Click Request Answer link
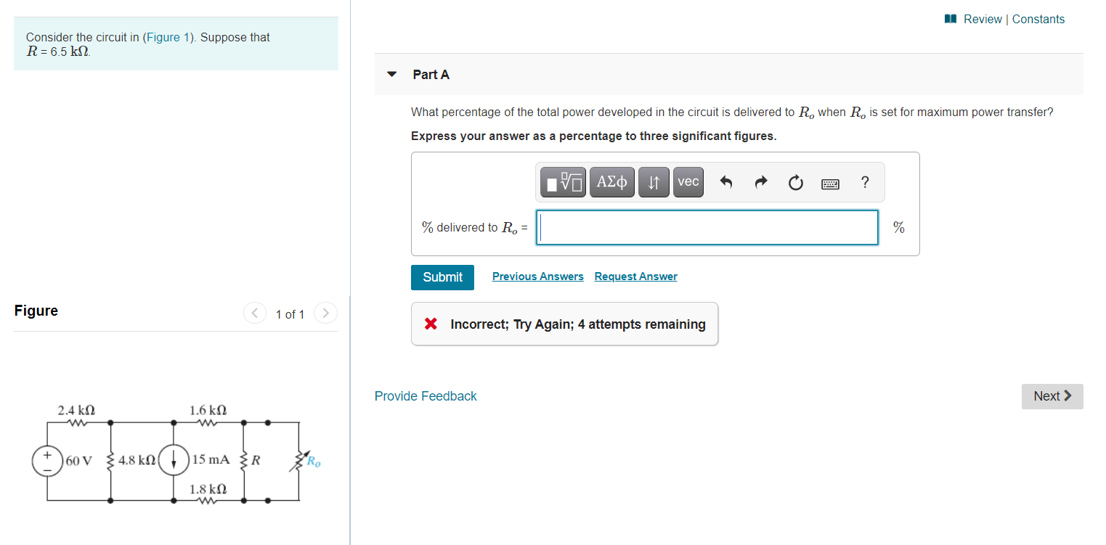 click(635, 276)
